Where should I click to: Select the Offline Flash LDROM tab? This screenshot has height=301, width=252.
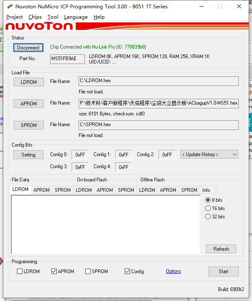tap(147, 190)
